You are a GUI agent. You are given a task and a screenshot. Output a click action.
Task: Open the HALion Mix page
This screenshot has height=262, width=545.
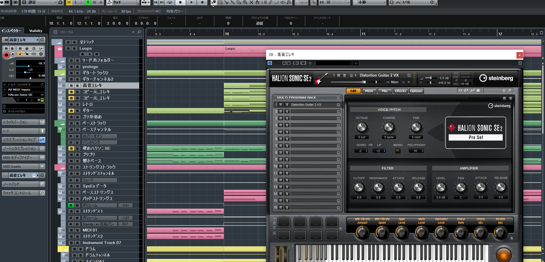385,91
